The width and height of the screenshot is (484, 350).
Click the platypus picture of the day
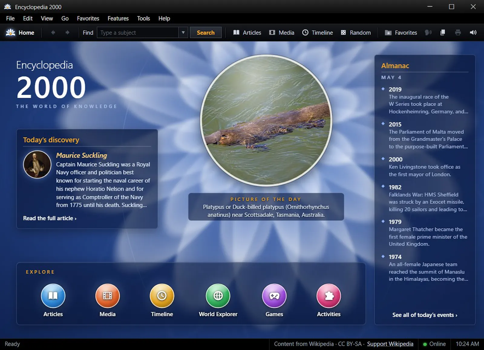[266, 120]
